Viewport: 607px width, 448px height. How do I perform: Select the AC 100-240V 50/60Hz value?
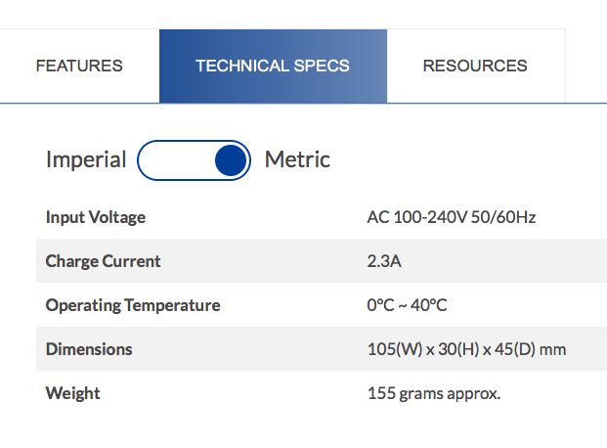click(x=451, y=217)
